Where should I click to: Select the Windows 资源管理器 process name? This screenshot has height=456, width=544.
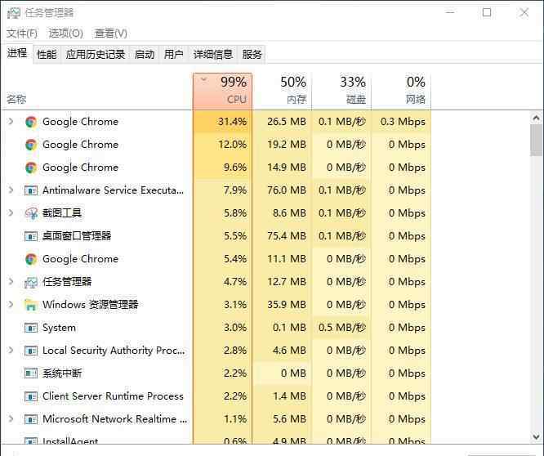90,305
